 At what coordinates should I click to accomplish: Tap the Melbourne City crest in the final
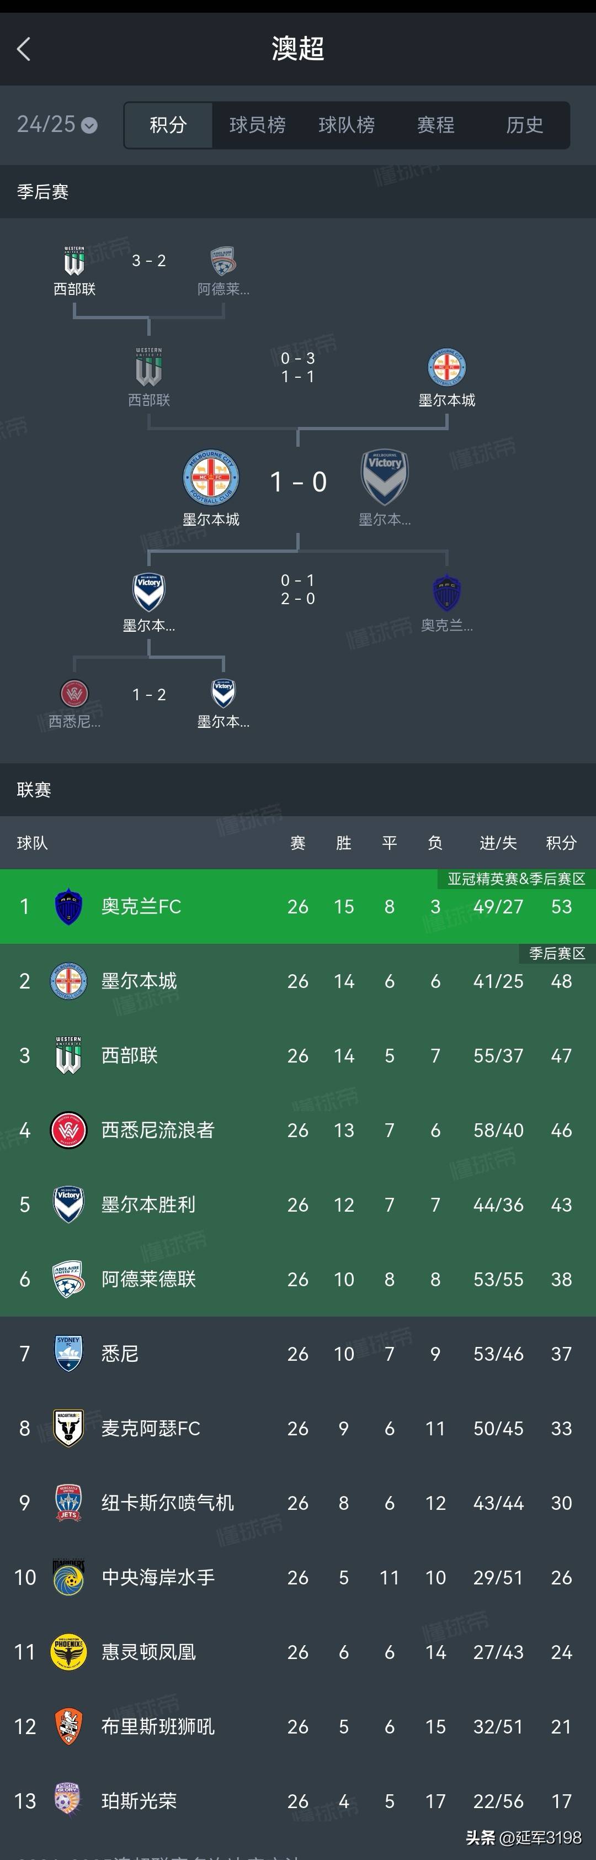click(x=211, y=478)
